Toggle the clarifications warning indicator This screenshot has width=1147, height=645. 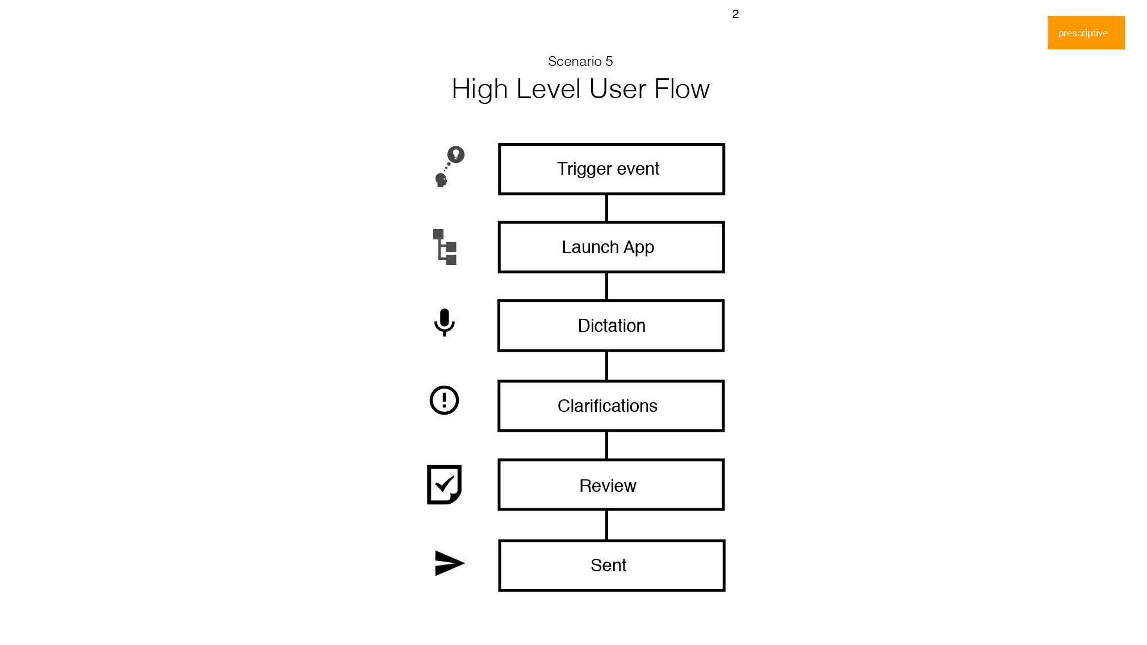[x=444, y=401]
